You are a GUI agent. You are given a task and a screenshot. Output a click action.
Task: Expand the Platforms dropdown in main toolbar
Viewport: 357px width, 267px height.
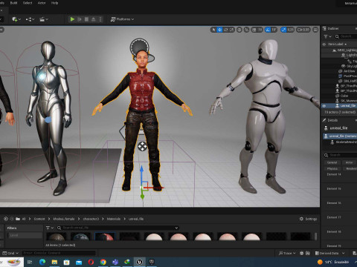pos(122,19)
